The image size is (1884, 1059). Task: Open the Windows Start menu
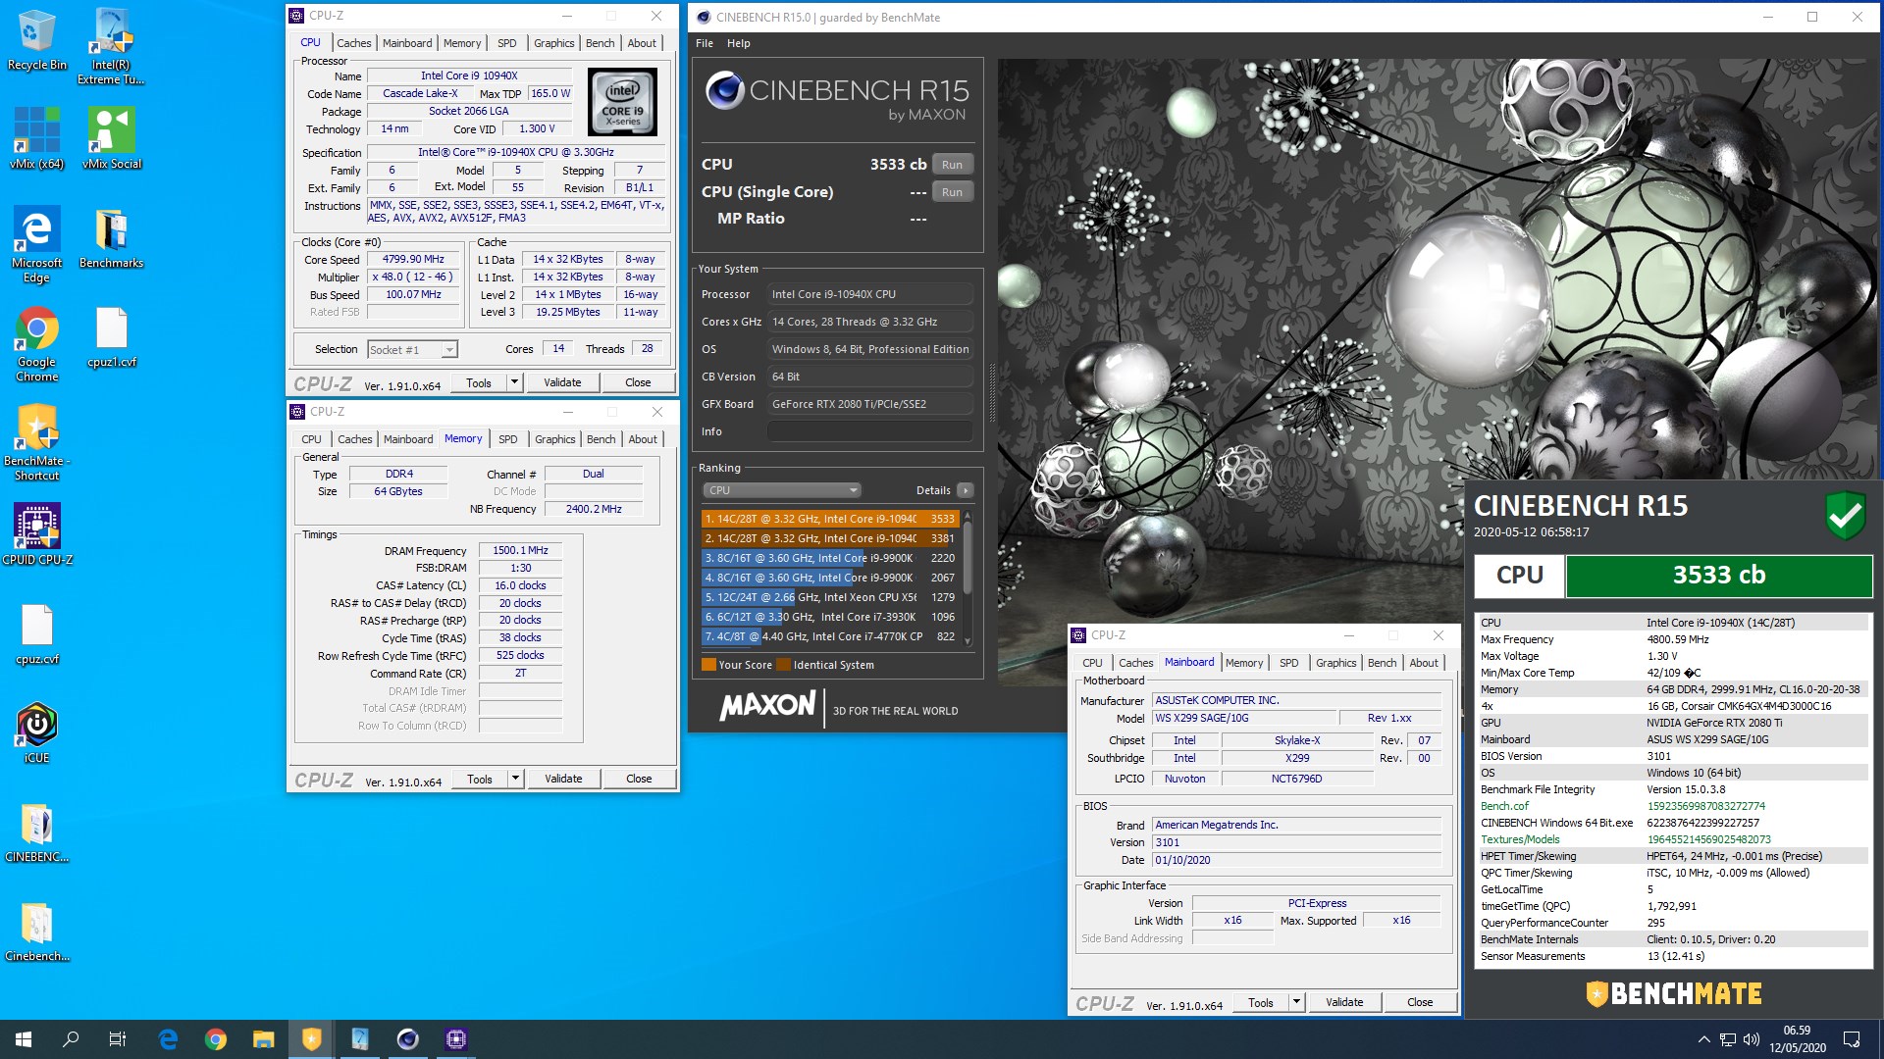pos(24,1039)
